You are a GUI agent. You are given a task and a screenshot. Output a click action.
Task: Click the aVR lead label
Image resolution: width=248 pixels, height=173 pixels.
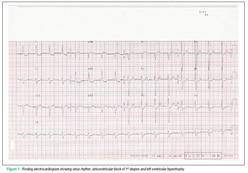(x=90, y=42)
